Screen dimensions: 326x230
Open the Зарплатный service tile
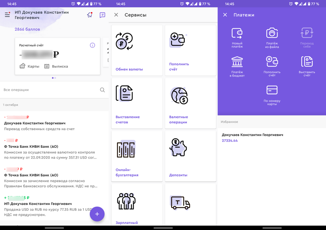point(137,205)
